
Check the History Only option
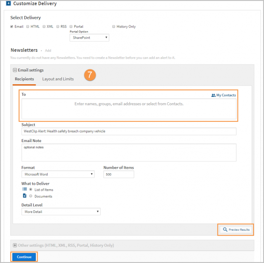point(114,27)
